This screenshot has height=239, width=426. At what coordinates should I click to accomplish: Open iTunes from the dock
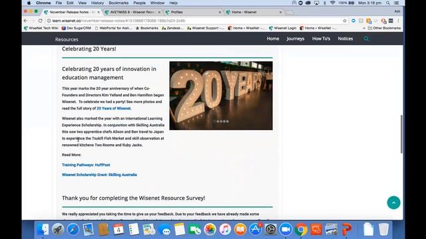[x=225, y=229]
